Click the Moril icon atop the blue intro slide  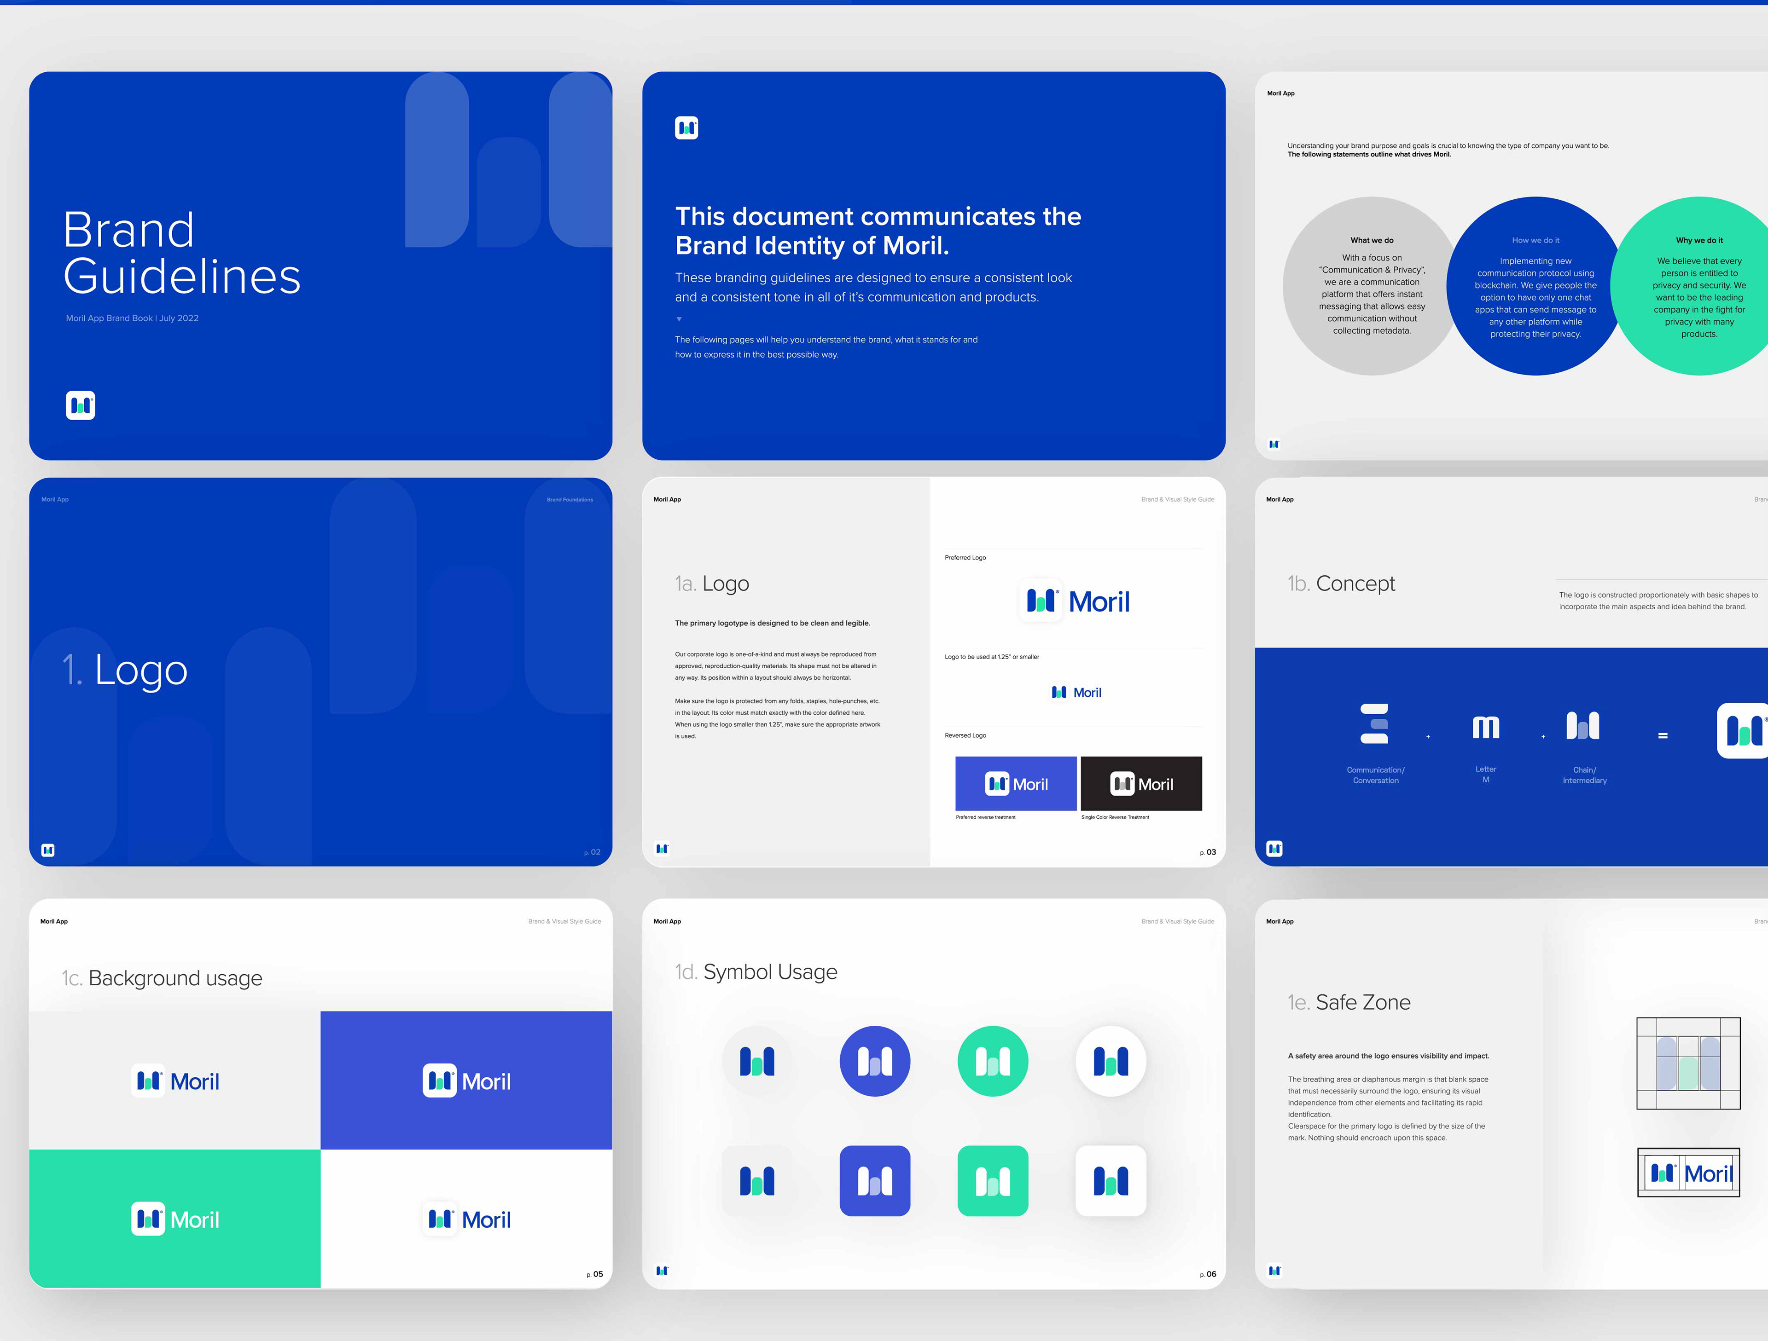[x=686, y=128]
